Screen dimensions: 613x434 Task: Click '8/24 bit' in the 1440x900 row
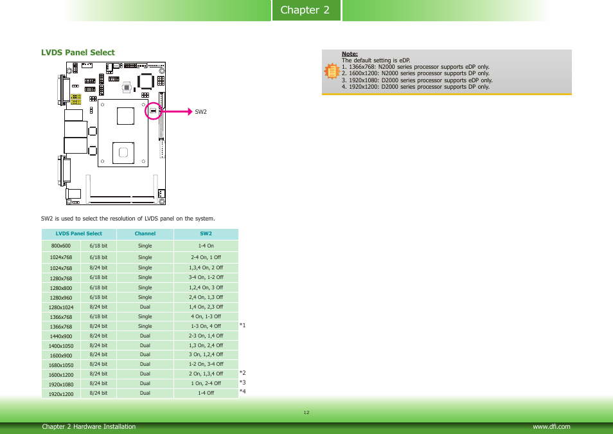click(98, 336)
